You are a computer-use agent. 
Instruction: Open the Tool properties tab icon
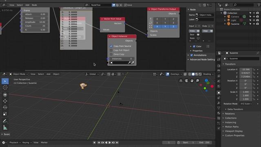[219, 60]
